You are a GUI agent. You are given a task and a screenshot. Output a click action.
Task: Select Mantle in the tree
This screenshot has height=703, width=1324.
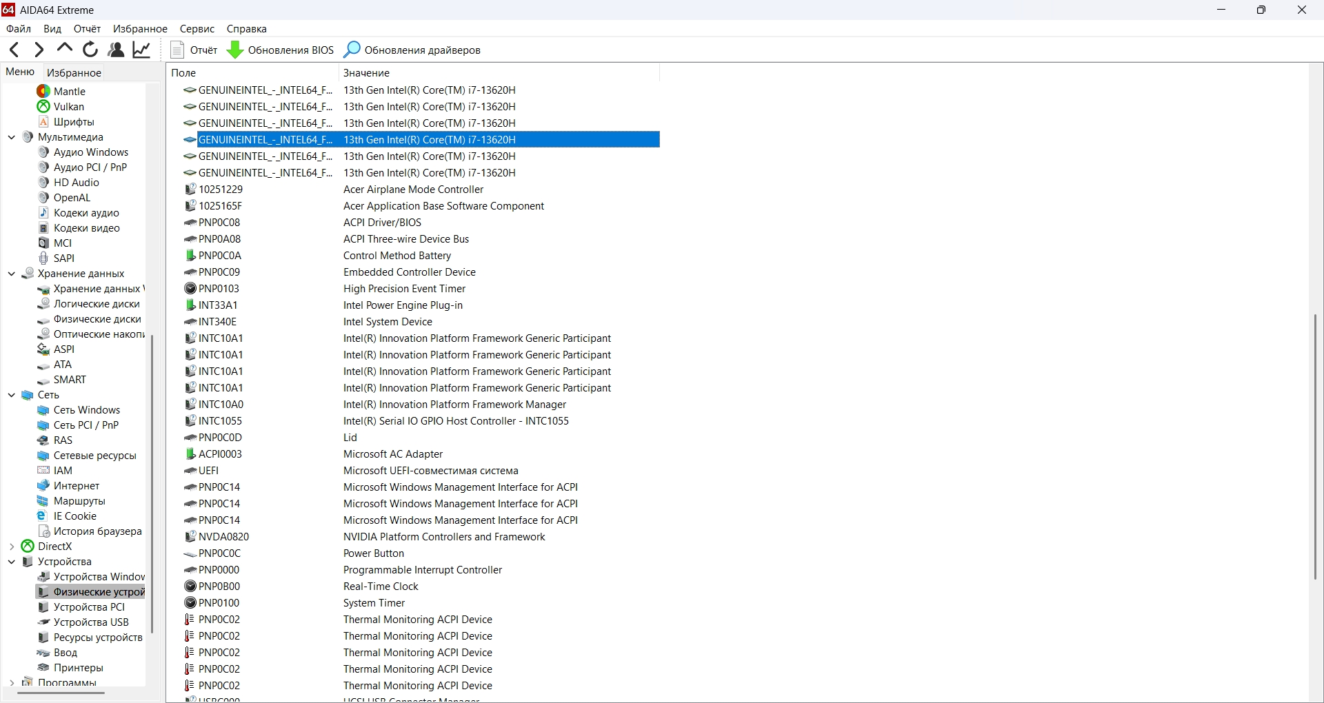tap(61, 92)
